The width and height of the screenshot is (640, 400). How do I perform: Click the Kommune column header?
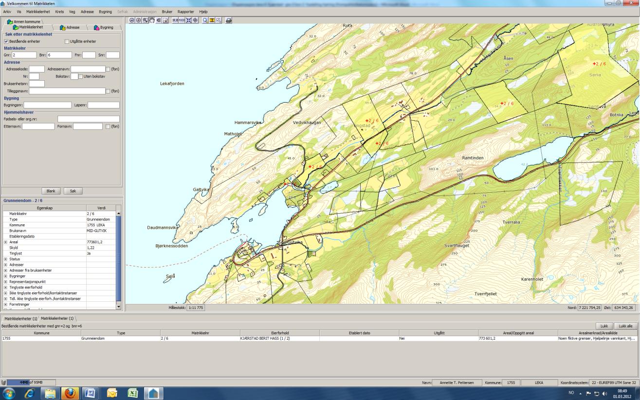click(41, 333)
